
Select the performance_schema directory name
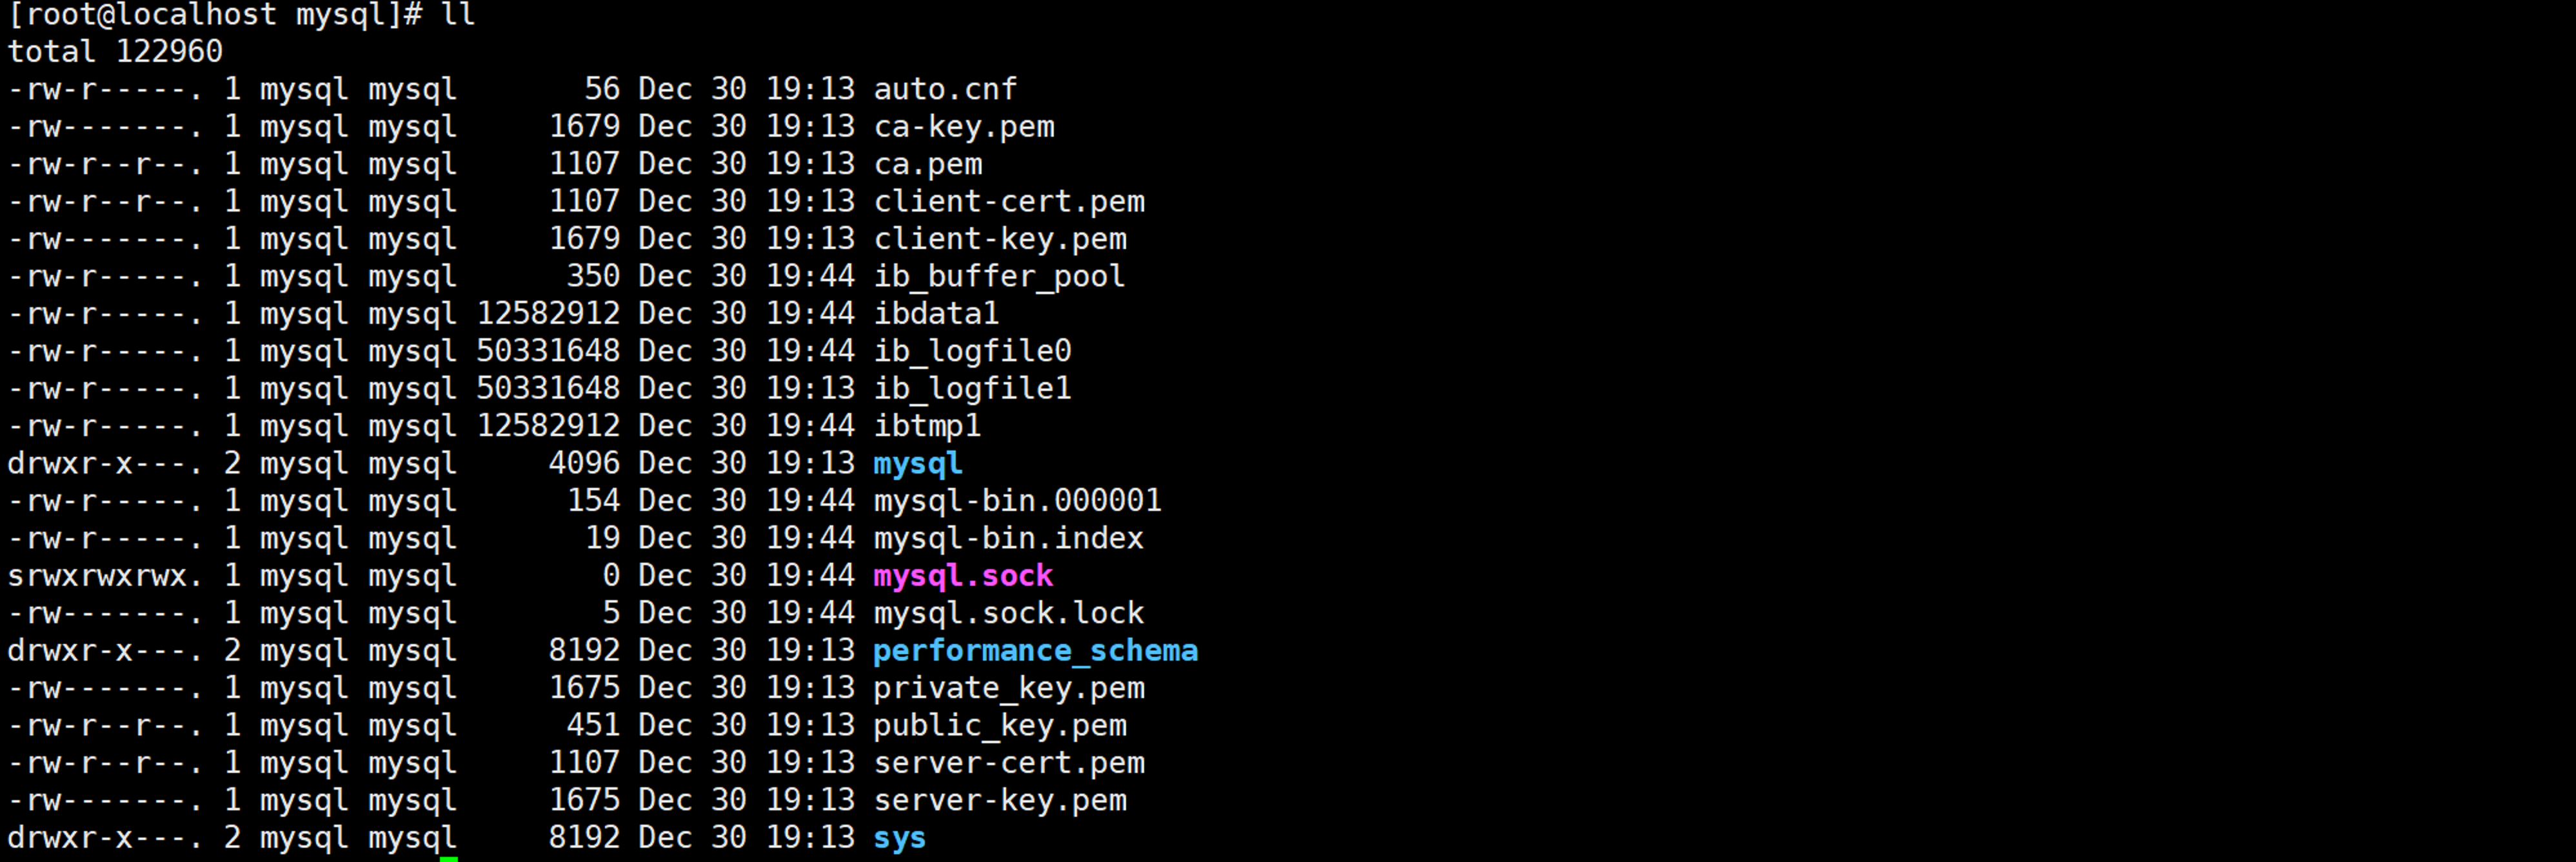click(x=1035, y=652)
